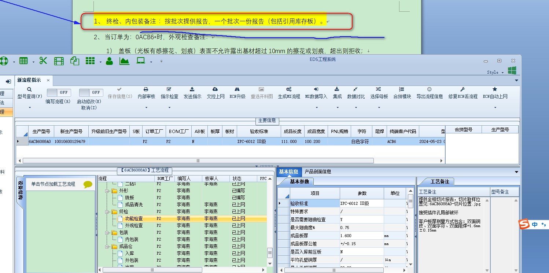This screenshot has height=273, width=549.
Task: Collapse the 成品仓 folder node
Action: (x=107, y=247)
